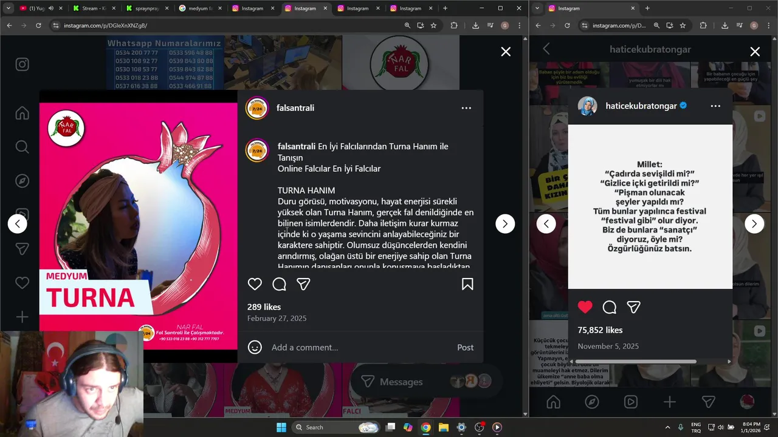The image size is (778, 437).
Task: Open Instagram logo in left sidebar
Action: click(22, 64)
